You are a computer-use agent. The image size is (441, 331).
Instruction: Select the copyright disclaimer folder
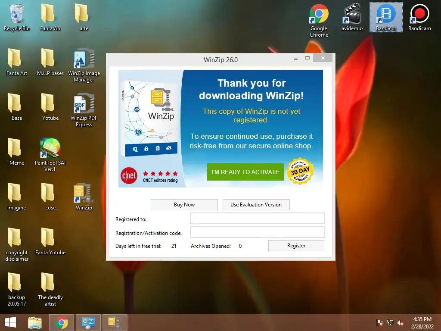coord(17,244)
